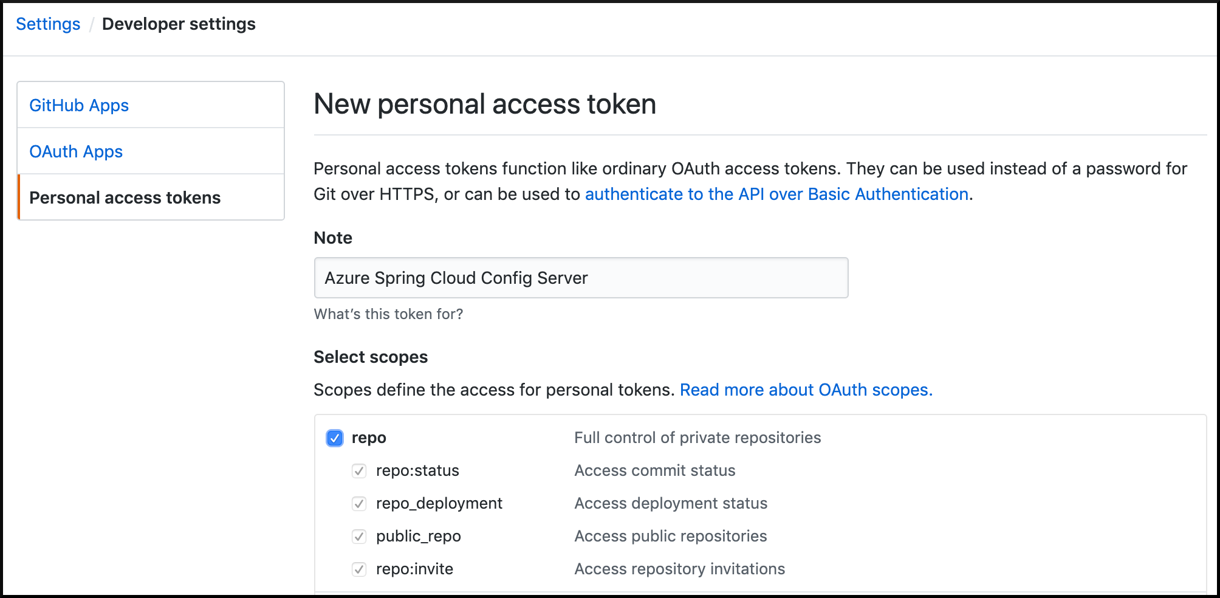
Task: Uncheck the repo scope checkbox
Action: (x=335, y=438)
